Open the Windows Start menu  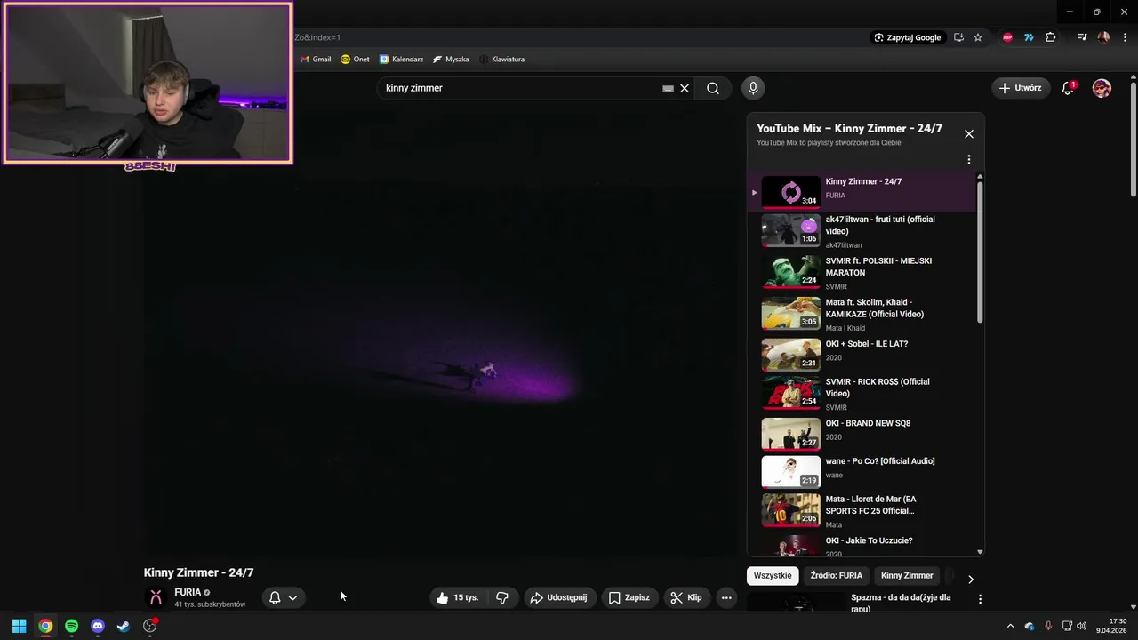pos(19,626)
